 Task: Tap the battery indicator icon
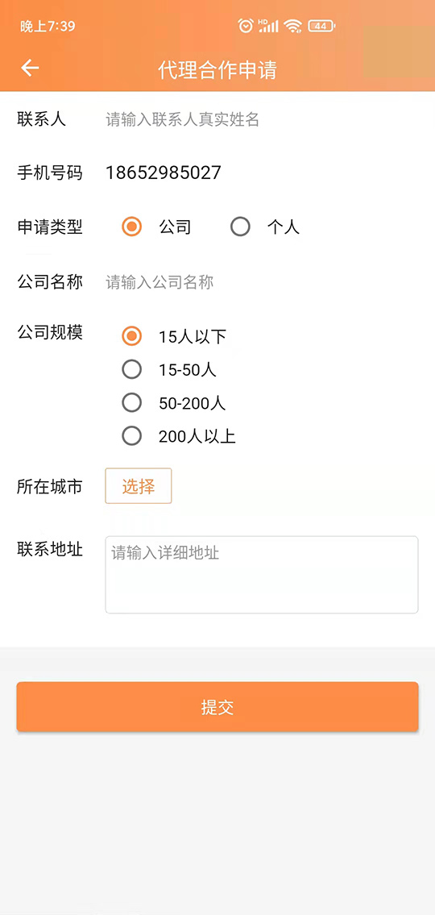click(x=321, y=26)
